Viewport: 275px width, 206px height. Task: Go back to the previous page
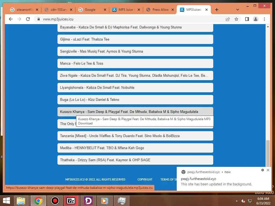click(11, 19)
